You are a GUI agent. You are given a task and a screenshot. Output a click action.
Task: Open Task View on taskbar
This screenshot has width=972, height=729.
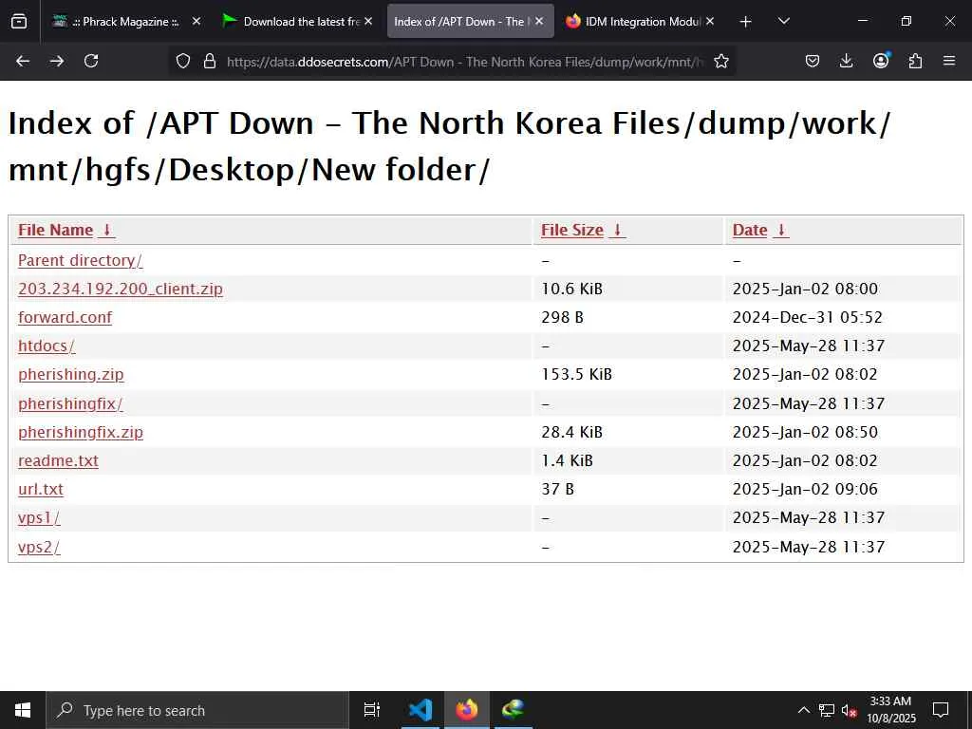pos(372,710)
